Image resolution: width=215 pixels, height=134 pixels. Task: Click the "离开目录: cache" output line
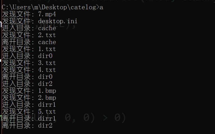pos(29,42)
